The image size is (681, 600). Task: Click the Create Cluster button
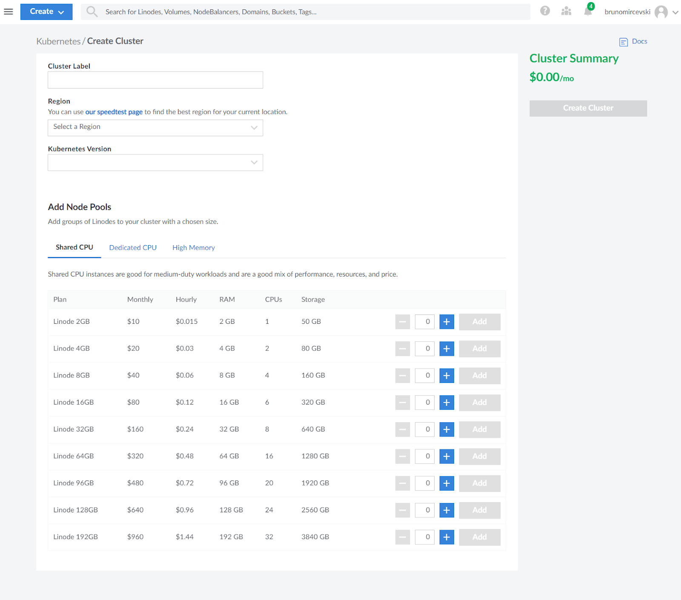(x=588, y=108)
